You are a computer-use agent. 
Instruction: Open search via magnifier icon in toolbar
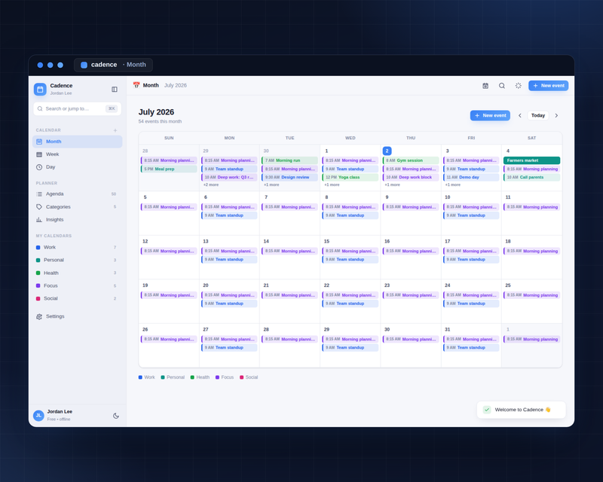(502, 86)
